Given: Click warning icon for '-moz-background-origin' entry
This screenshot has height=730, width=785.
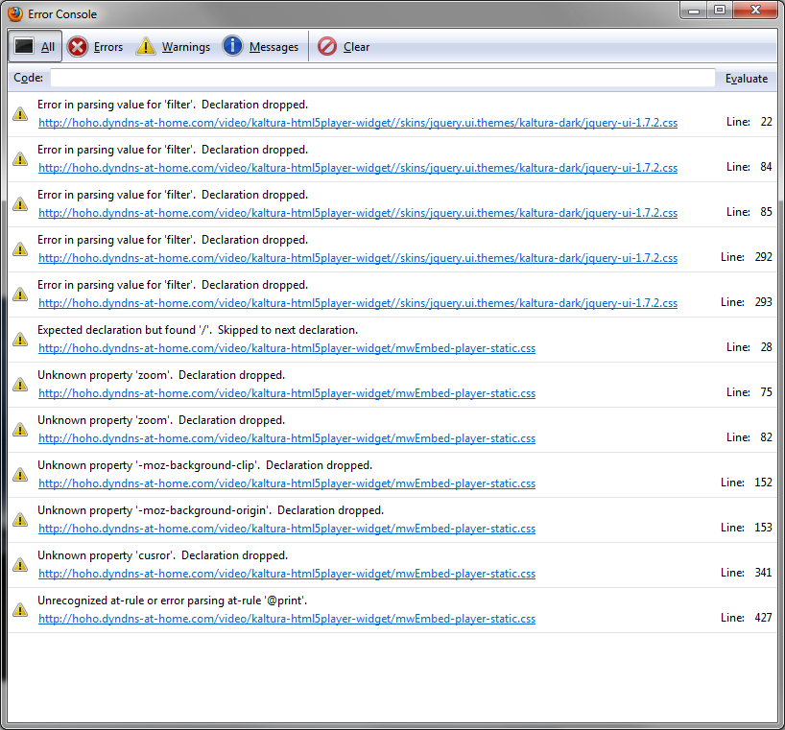Looking at the screenshot, I should (x=20, y=519).
